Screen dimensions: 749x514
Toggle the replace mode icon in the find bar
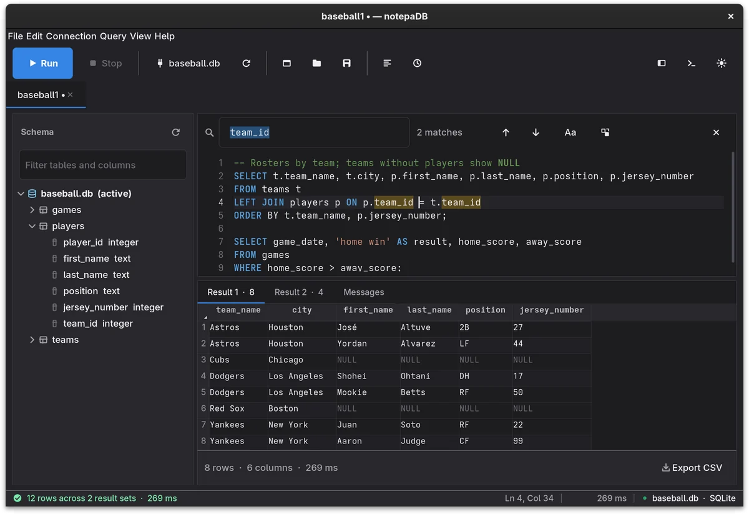coord(605,132)
